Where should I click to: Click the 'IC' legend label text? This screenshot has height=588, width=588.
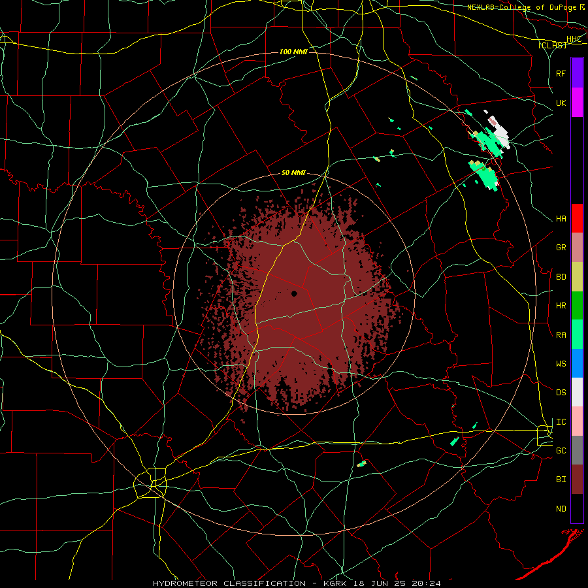[x=561, y=422]
